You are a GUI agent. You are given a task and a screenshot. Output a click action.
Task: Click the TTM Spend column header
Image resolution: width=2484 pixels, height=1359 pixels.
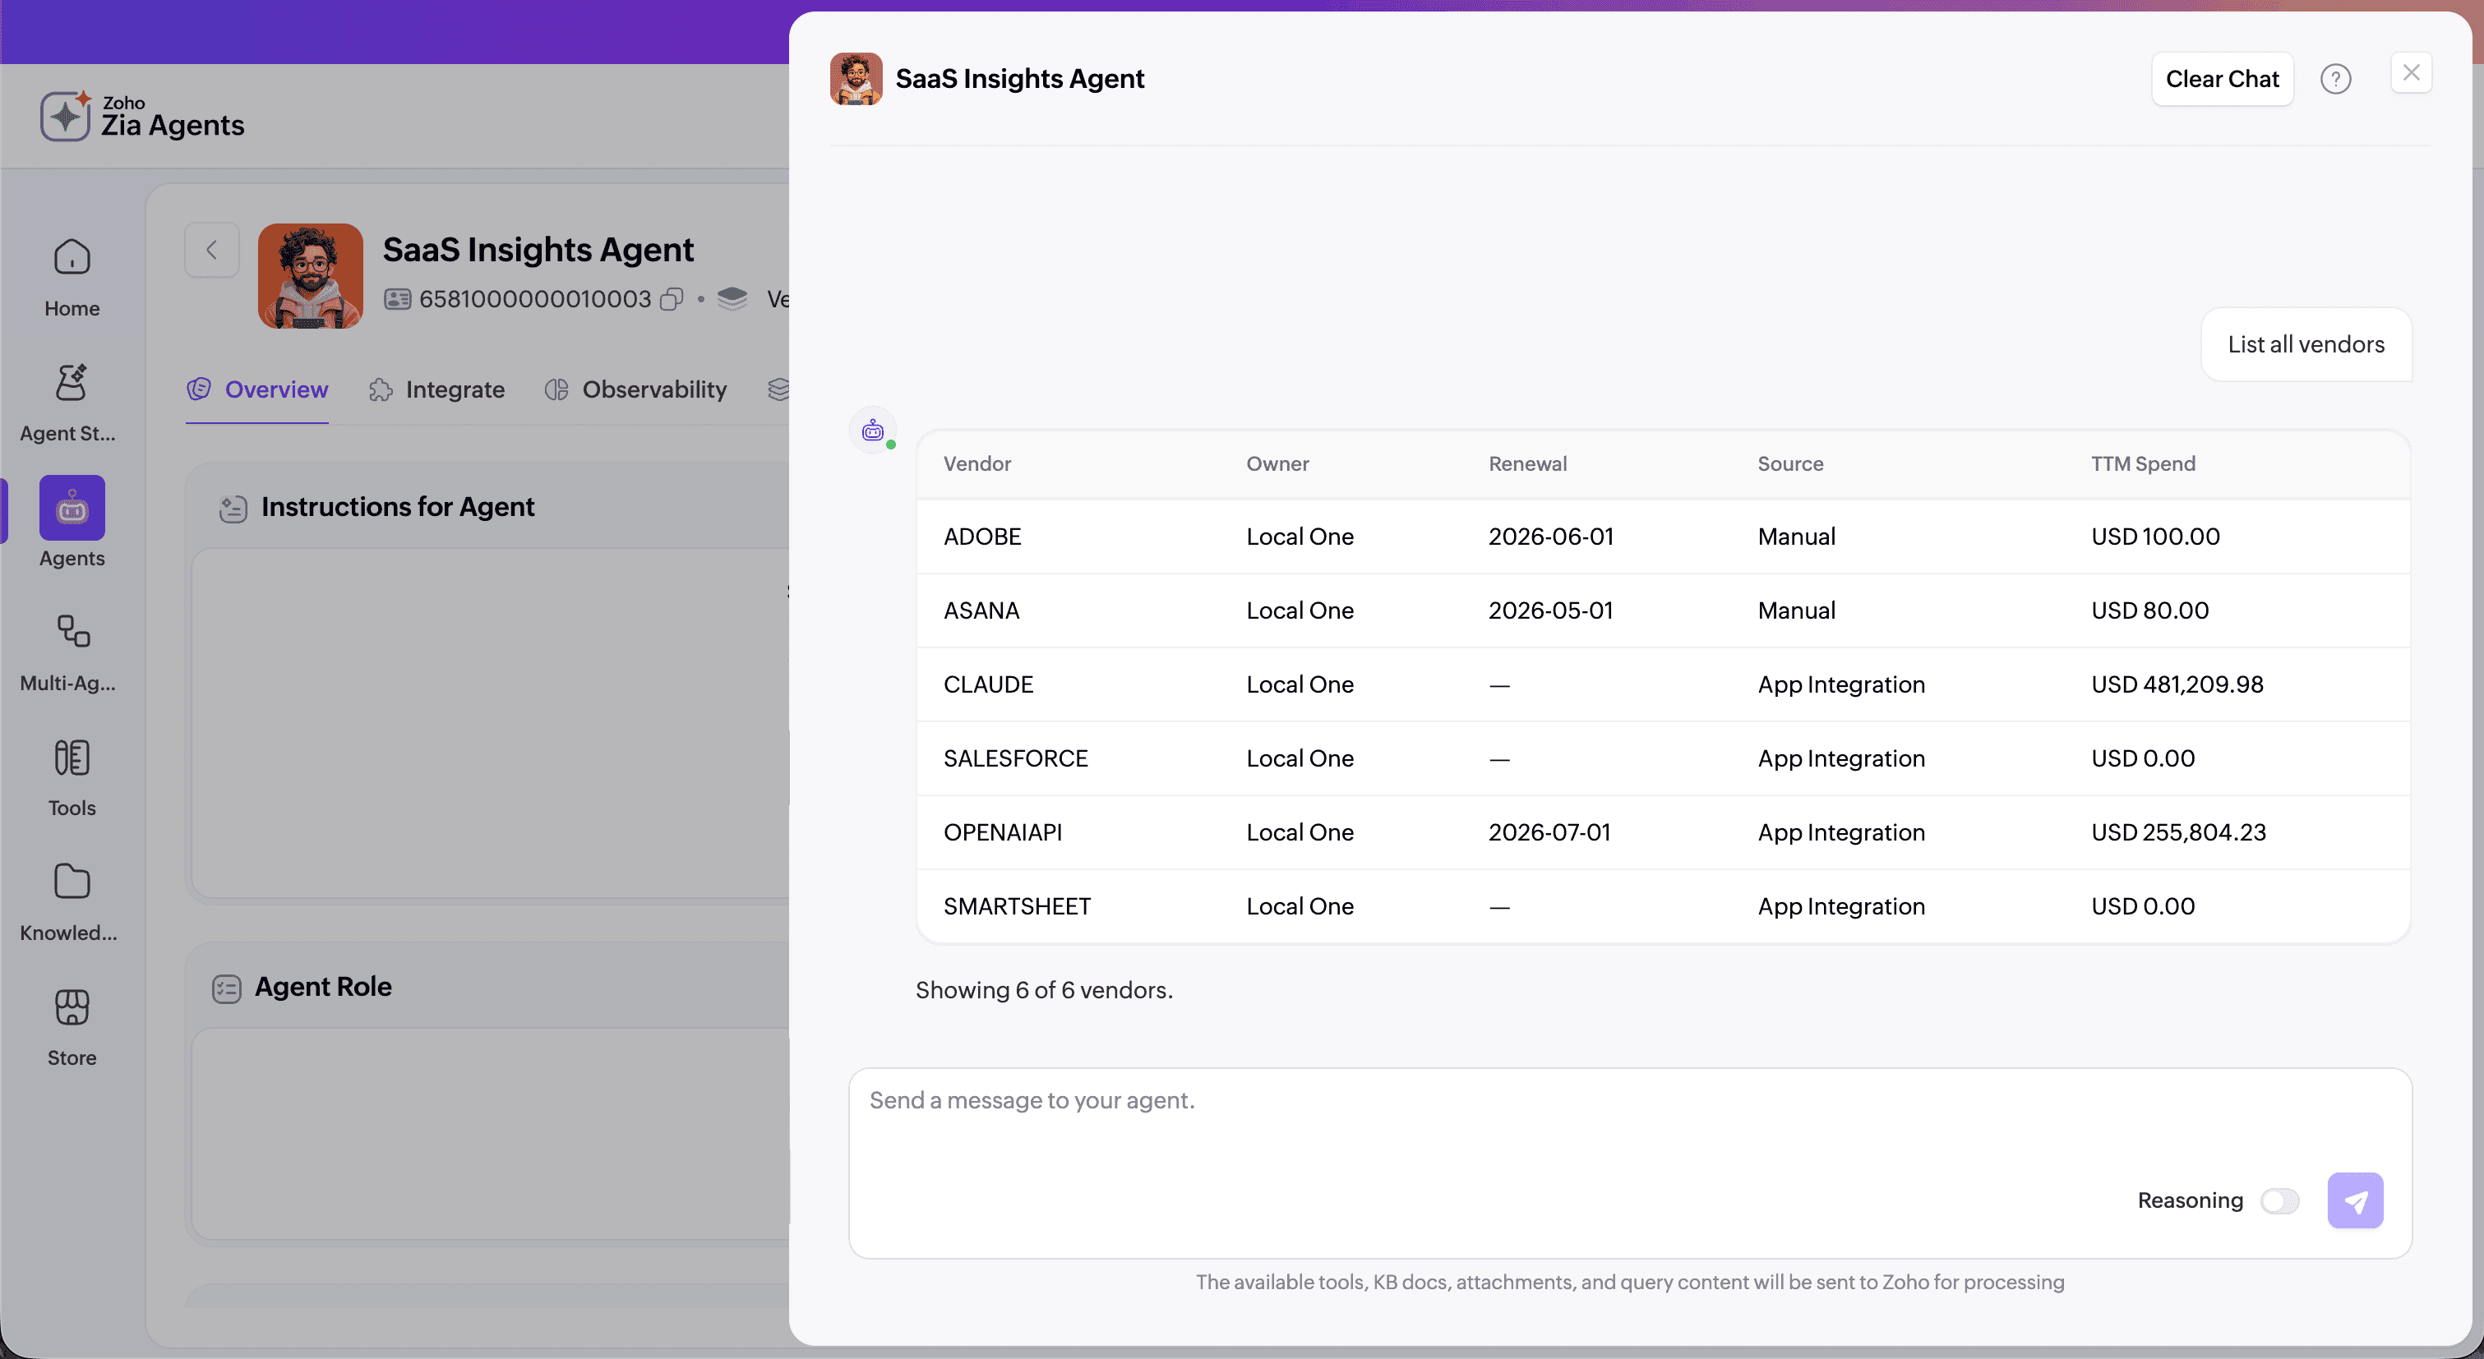point(2143,464)
